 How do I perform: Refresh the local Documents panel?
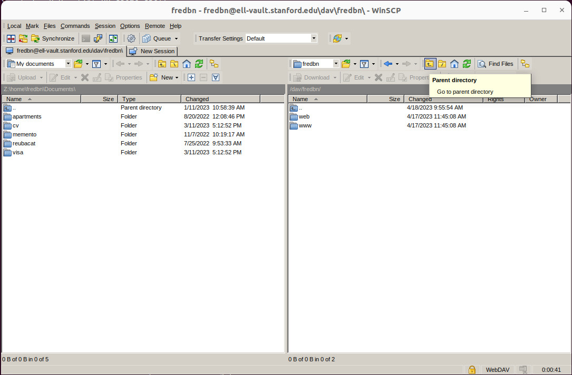pyautogui.click(x=199, y=64)
